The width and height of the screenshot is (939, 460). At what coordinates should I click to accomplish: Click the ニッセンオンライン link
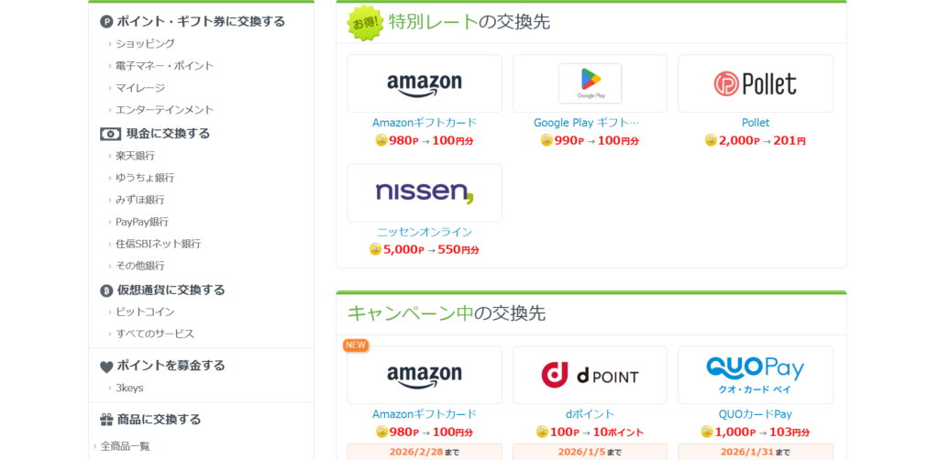[x=424, y=232]
